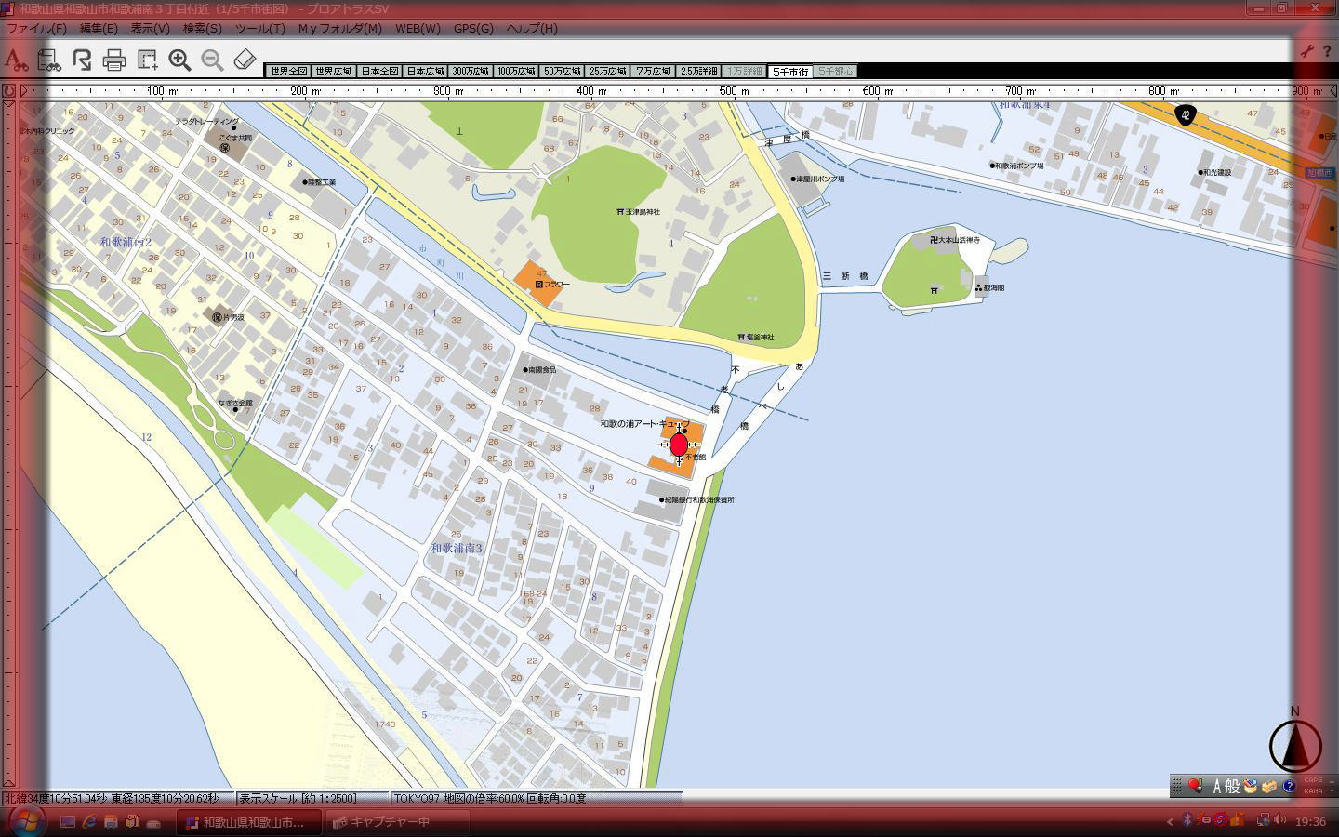Switch to 世界全図 map scale
The image size is (1339, 837).
coord(288,72)
